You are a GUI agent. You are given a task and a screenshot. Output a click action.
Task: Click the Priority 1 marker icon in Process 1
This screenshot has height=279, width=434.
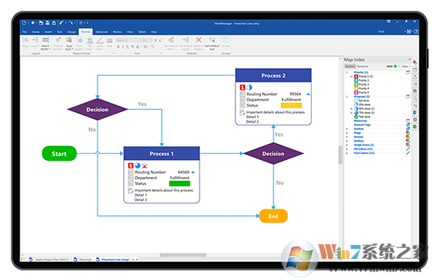[131, 165]
